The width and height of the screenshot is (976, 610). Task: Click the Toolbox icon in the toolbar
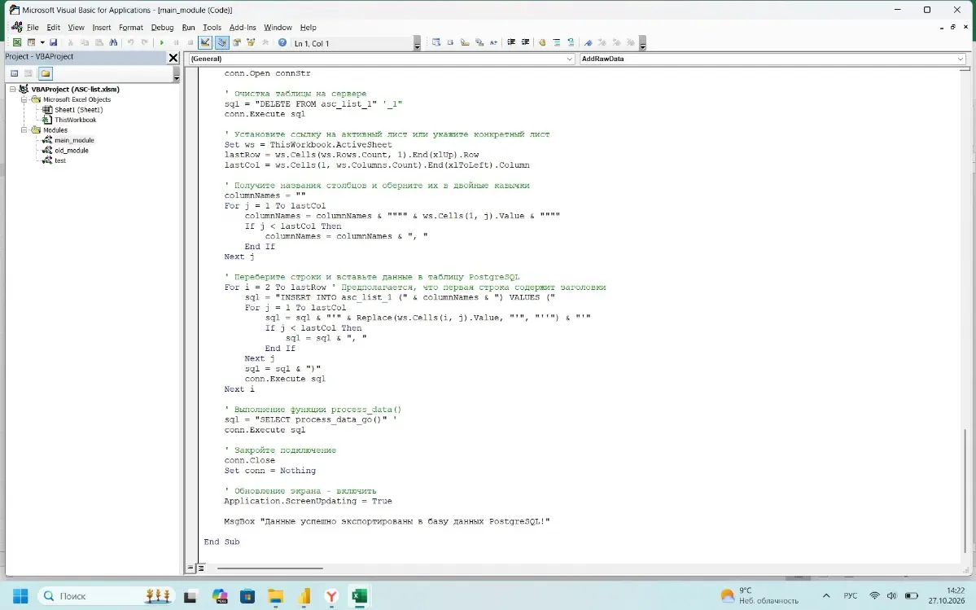266,42
